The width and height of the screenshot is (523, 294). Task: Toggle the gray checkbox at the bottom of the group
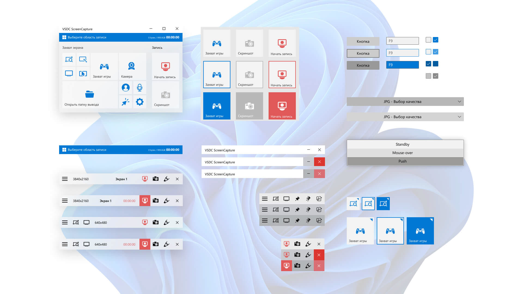428,76
